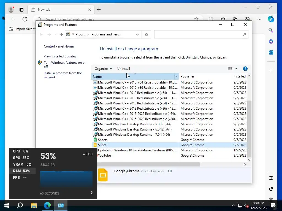Click the vertical scrollbar thumb in program list
The width and height of the screenshot is (282, 211).
tap(249, 129)
